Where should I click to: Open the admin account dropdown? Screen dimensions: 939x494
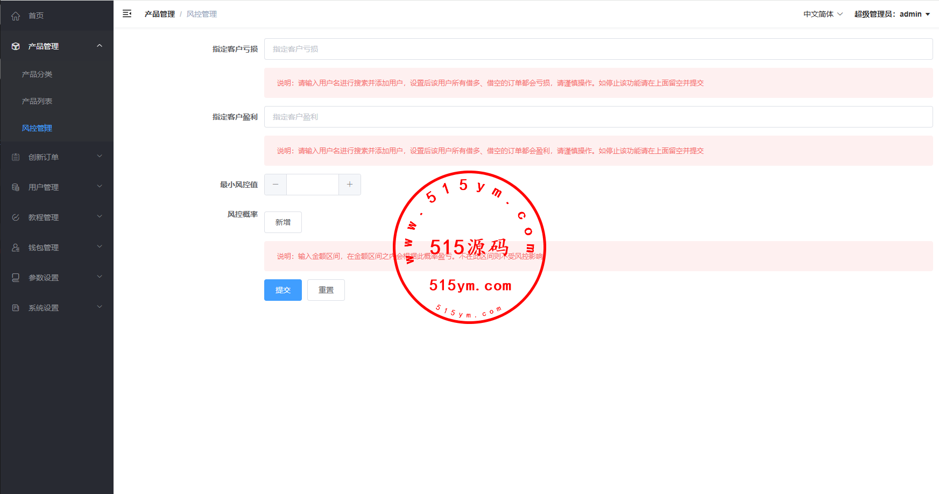pyautogui.click(x=892, y=14)
